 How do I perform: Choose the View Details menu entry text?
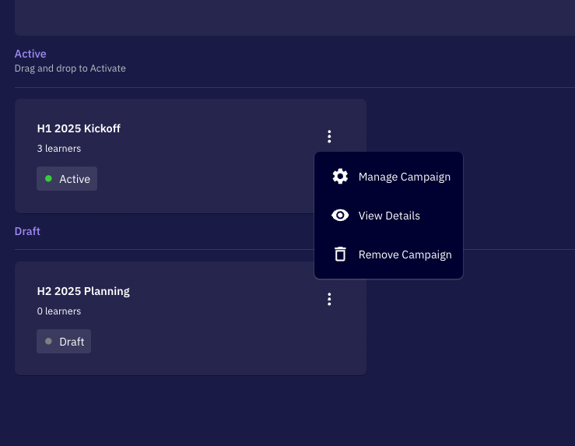pyautogui.click(x=389, y=216)
